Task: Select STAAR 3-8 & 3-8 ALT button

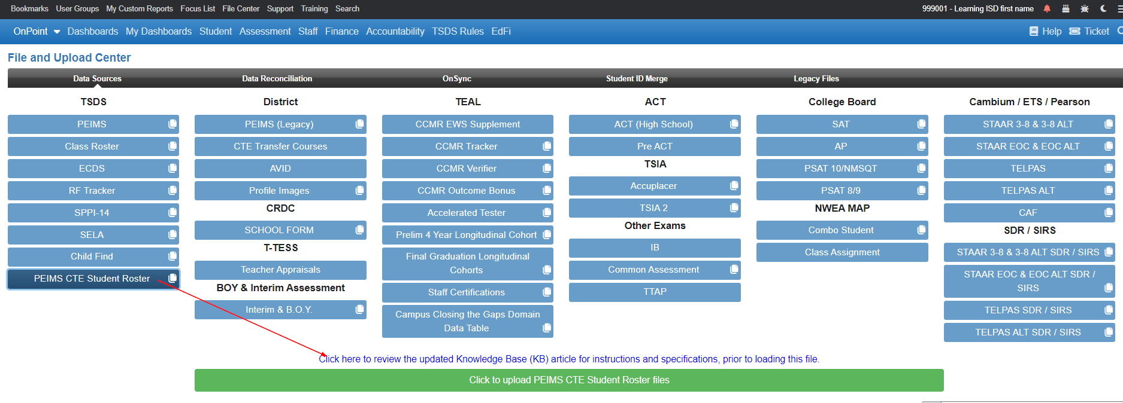Action: pyautogui.click(x=1030, y=124)
